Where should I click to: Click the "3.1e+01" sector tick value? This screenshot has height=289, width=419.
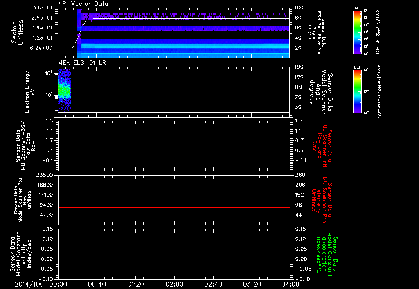tap(43, 7)
